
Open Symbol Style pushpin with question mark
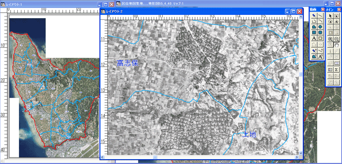(314, 50)
